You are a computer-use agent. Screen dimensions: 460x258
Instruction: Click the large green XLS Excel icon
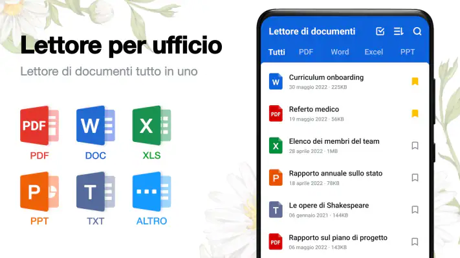click(x=151, y=126)
